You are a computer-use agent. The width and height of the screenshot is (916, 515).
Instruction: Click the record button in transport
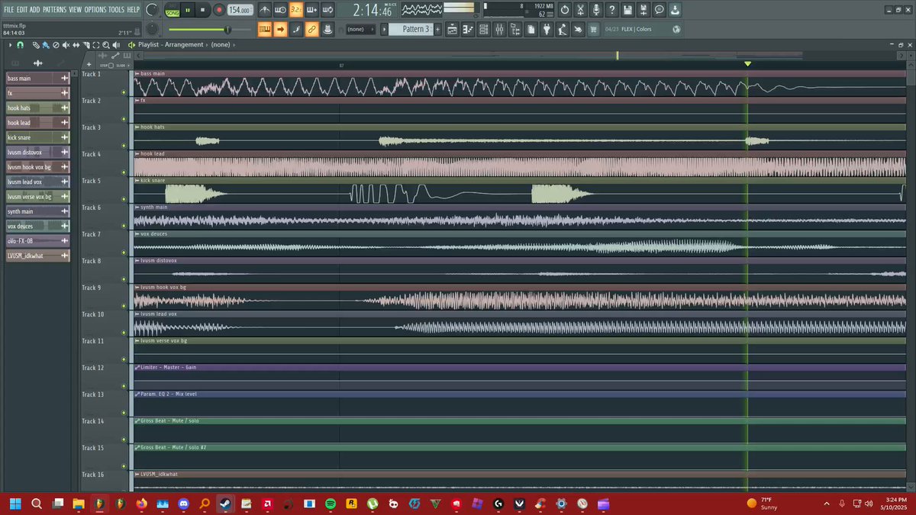[219, 10]
